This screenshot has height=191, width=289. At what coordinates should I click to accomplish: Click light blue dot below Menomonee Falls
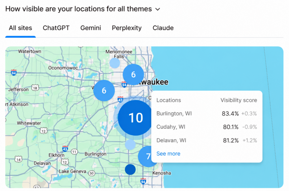[x=115, y=63]
